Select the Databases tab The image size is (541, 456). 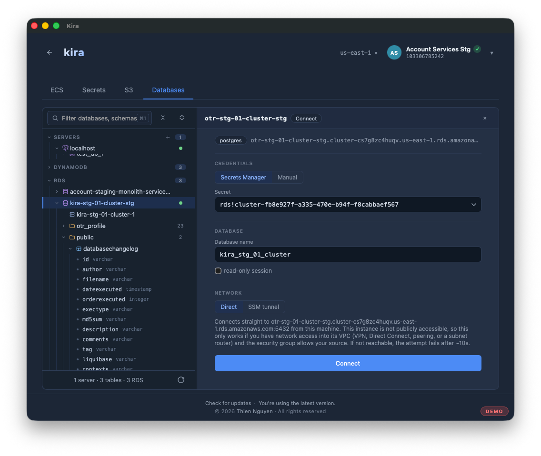[x=169, y=90]
